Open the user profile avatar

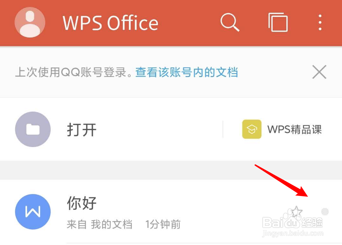coord(30,22)
